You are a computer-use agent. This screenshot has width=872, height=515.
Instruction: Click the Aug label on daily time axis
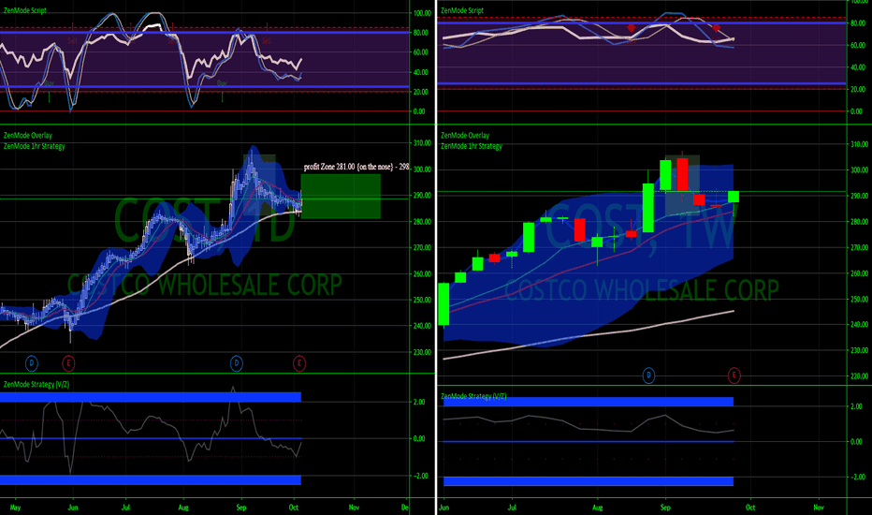[183, 508]
